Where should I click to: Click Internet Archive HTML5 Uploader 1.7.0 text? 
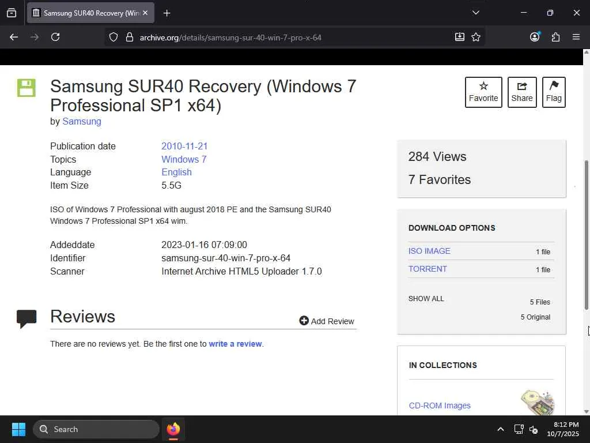coord(241,271)
